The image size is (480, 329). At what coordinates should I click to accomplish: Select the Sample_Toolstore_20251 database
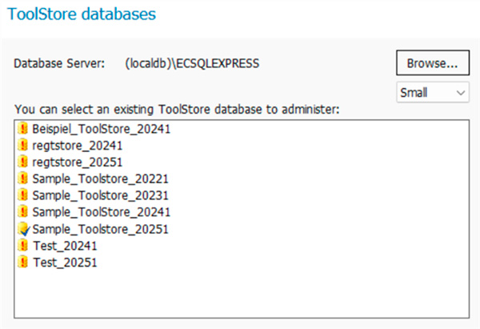[x=100, y=229]
